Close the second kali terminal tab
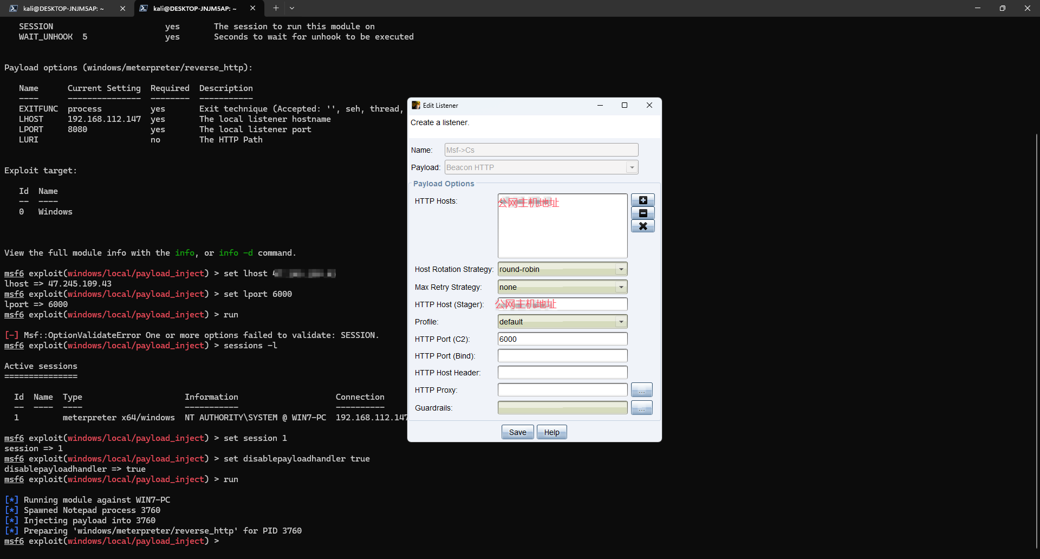Viewport: 1040px width, 559px height. point(252,8)
